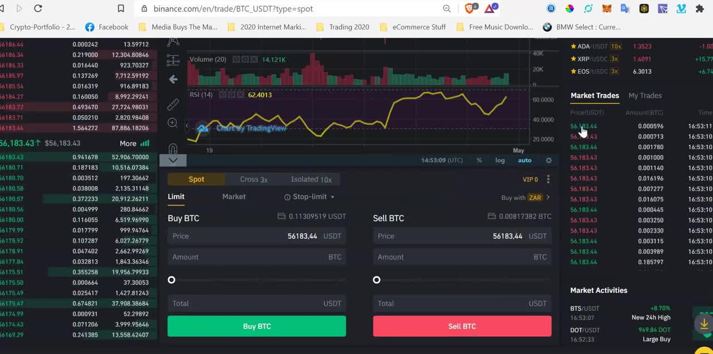Click the Sell amount slider handle
The width and height of the screenshot is (713, 354).
[377, 280]
